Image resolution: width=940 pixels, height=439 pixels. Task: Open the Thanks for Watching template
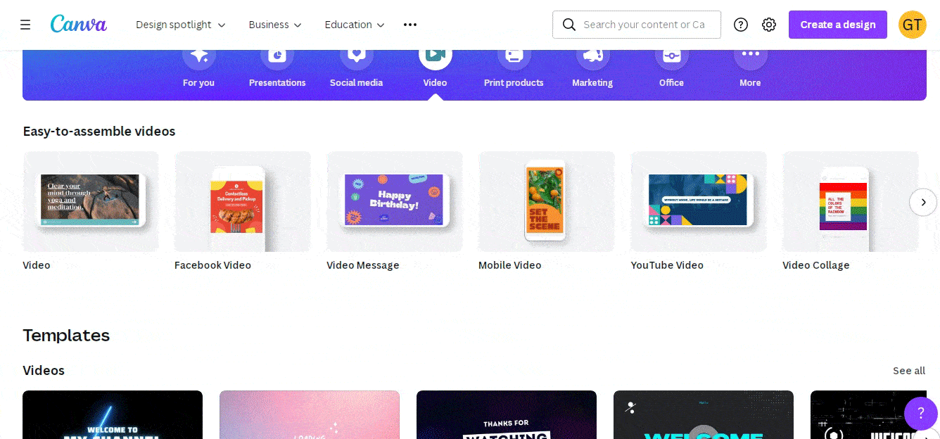click(x=507, y=415)
